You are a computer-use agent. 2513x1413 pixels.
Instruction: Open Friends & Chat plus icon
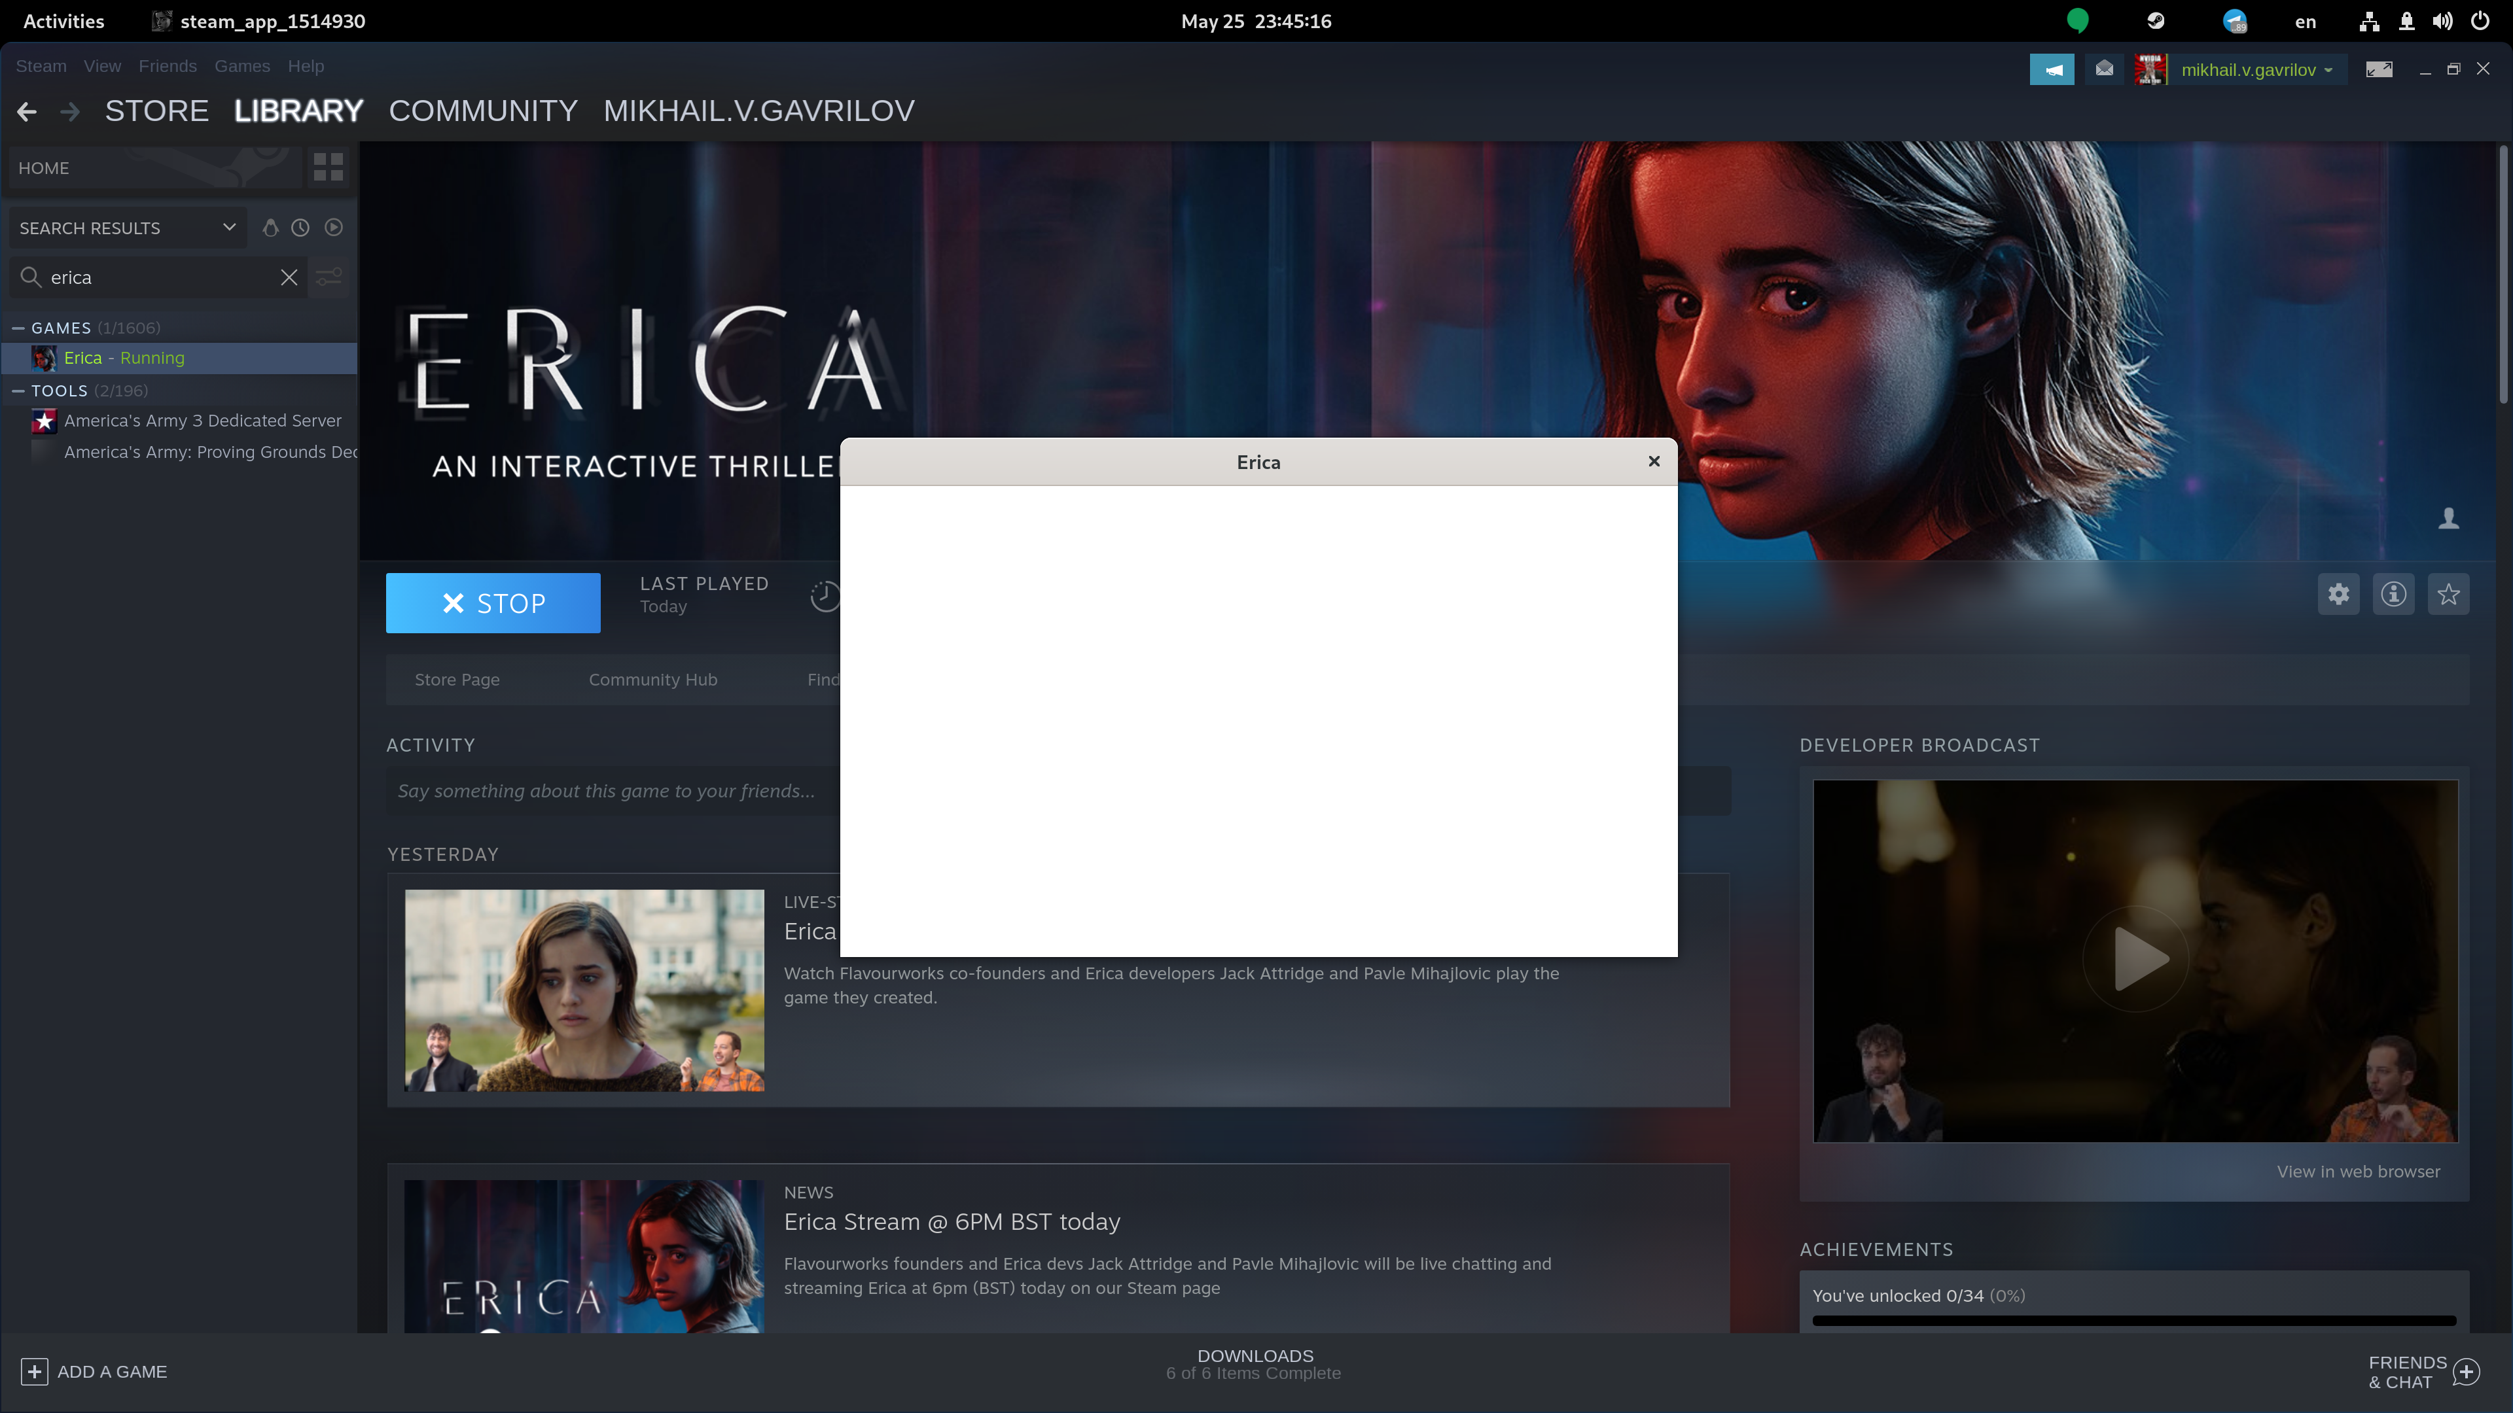pos(2467,1372)
